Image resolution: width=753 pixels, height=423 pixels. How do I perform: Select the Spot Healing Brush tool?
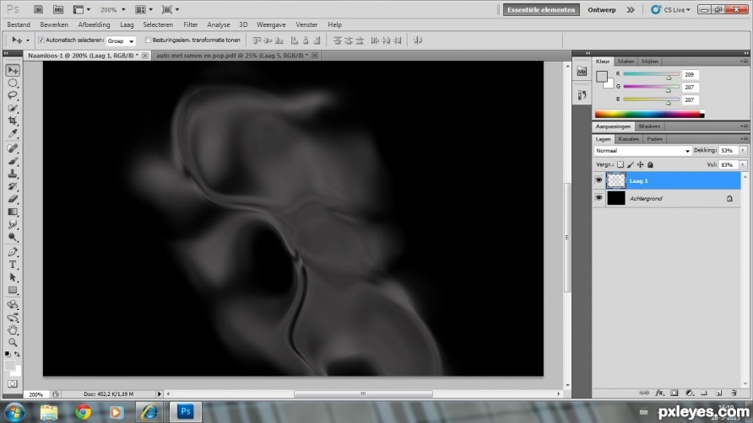pyautogui.click(x=13, y=148)
